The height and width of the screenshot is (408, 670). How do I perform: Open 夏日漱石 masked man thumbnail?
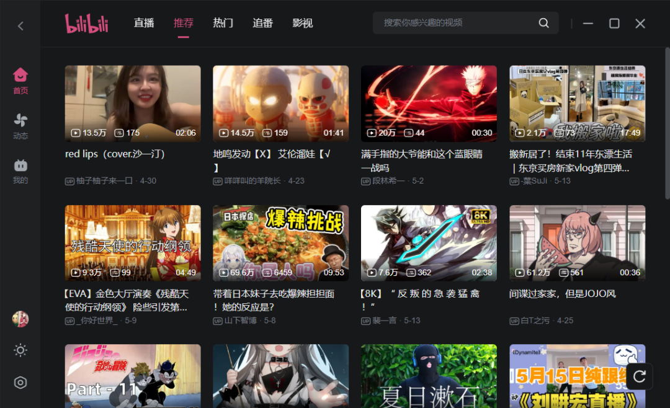429,376
